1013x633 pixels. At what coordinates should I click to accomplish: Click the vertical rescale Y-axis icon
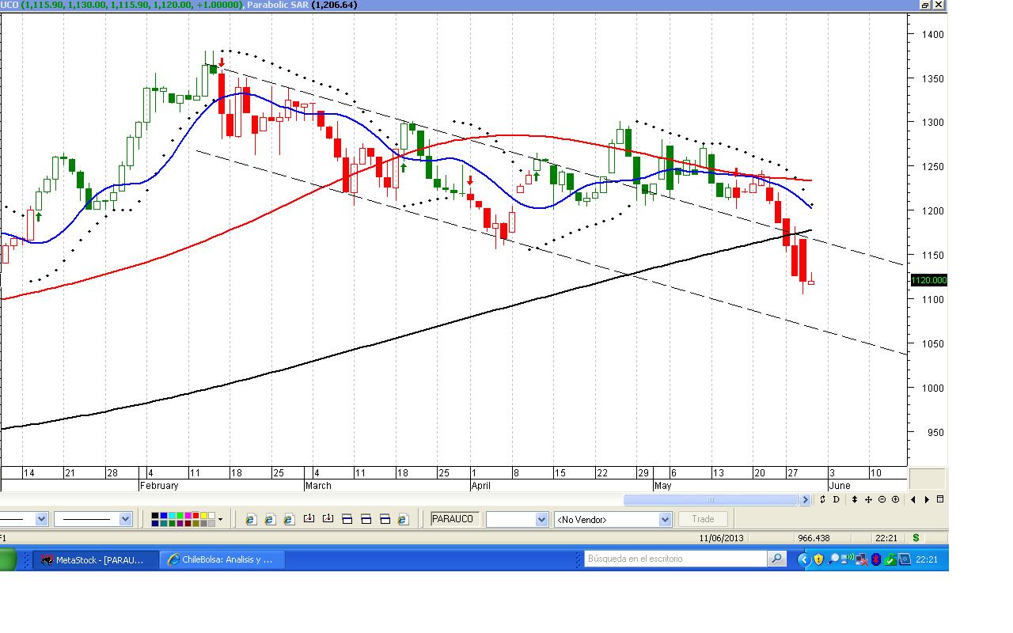tap(855, 499)
